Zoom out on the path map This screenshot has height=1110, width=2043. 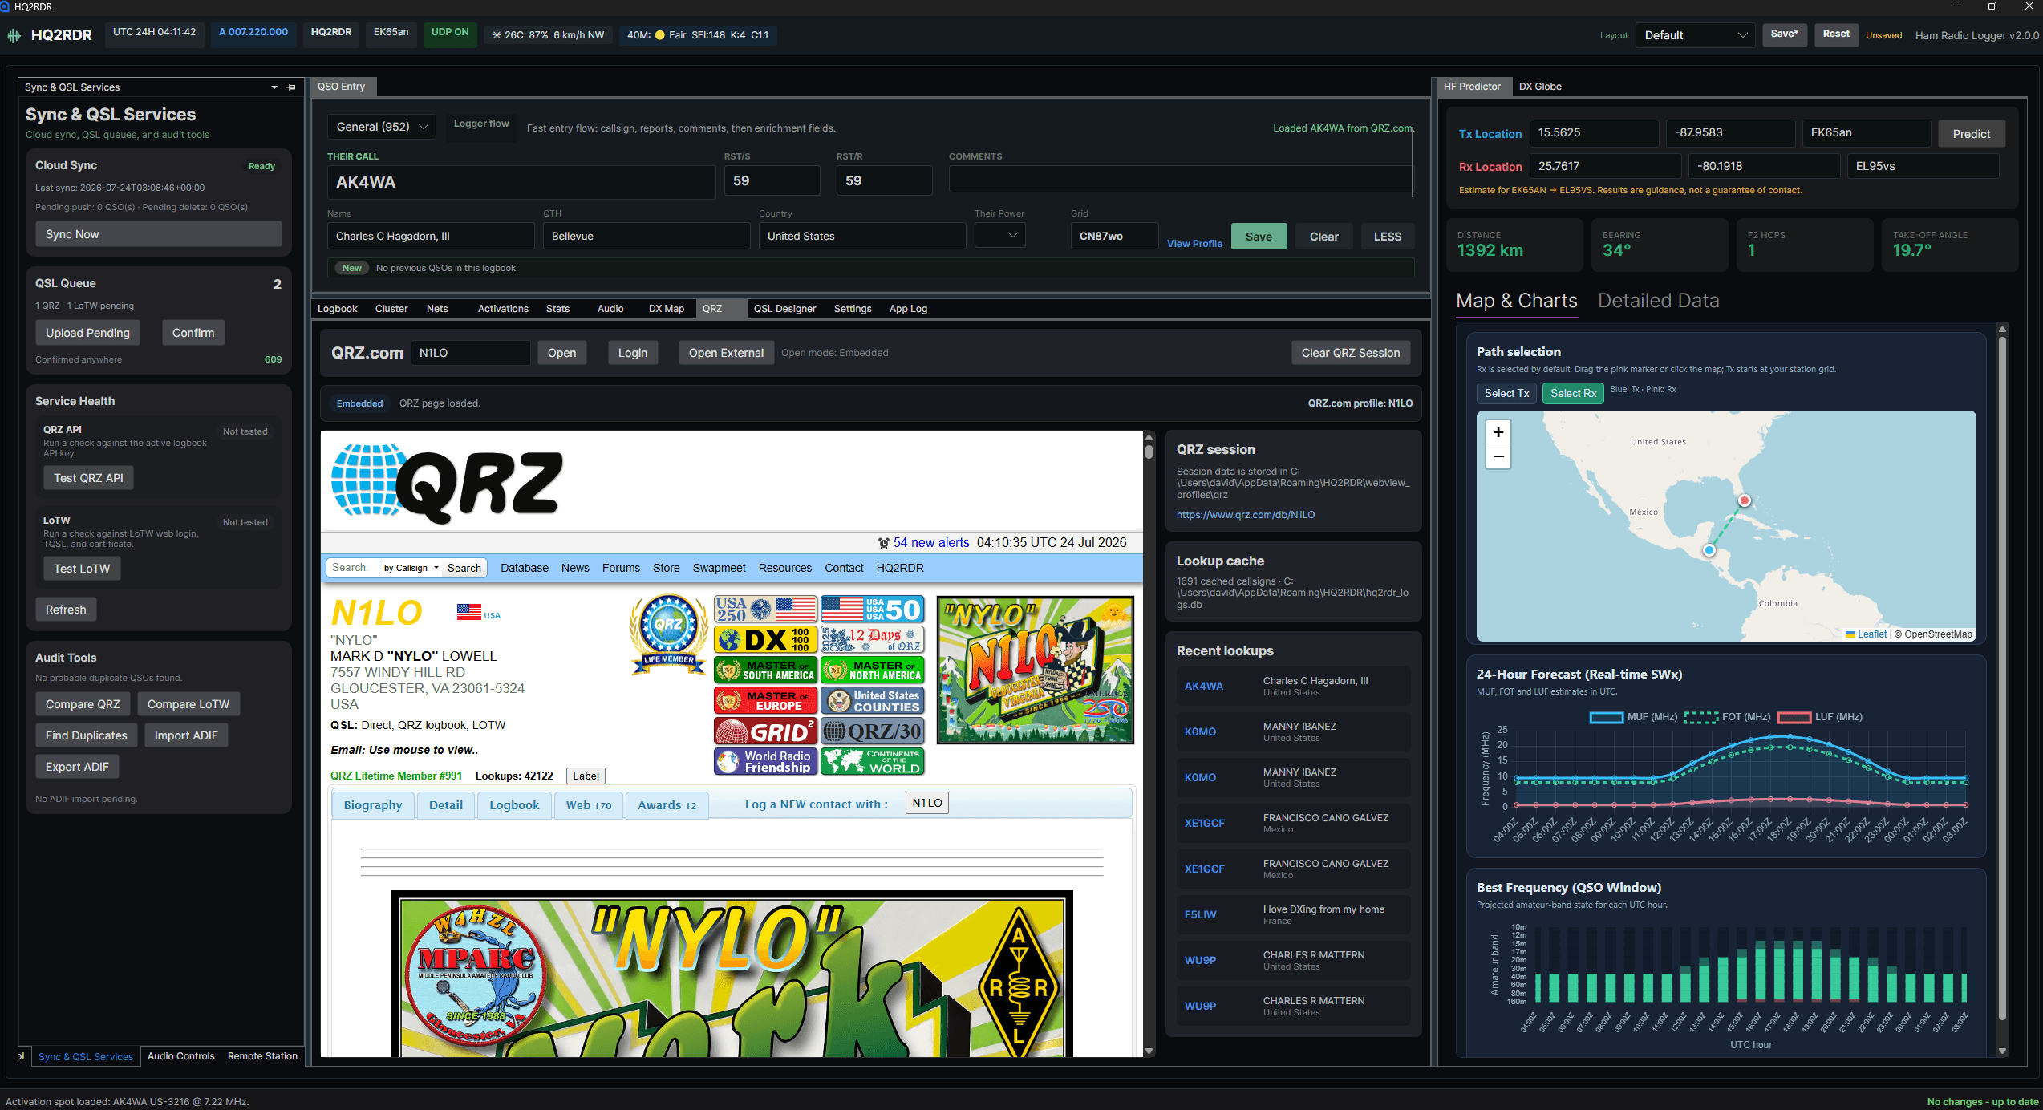coord(1498,456)
